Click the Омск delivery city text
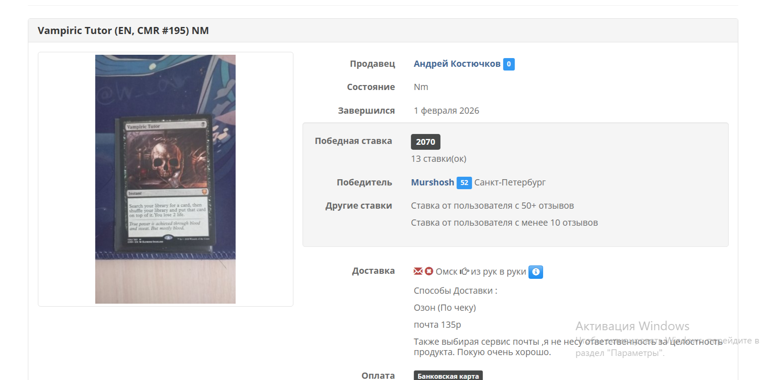This screenshot has width=771, height=380. point(446,272)
